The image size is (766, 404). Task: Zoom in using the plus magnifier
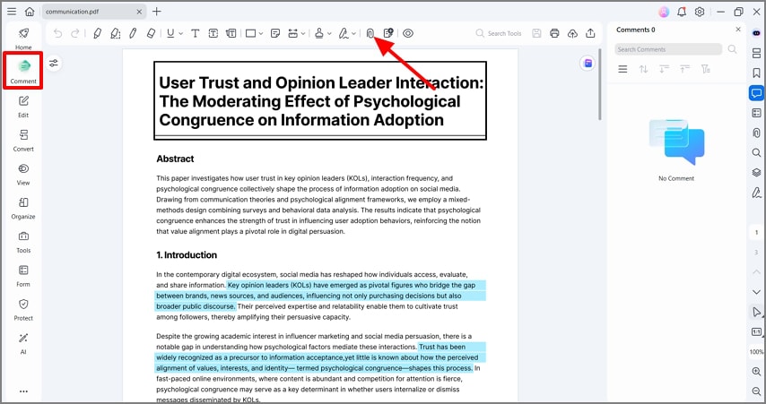click(x=756, y=372)
